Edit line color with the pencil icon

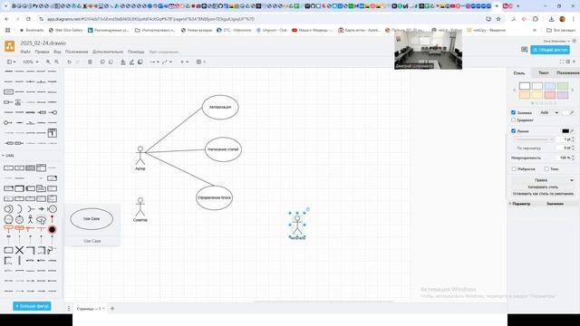point(572,130)
